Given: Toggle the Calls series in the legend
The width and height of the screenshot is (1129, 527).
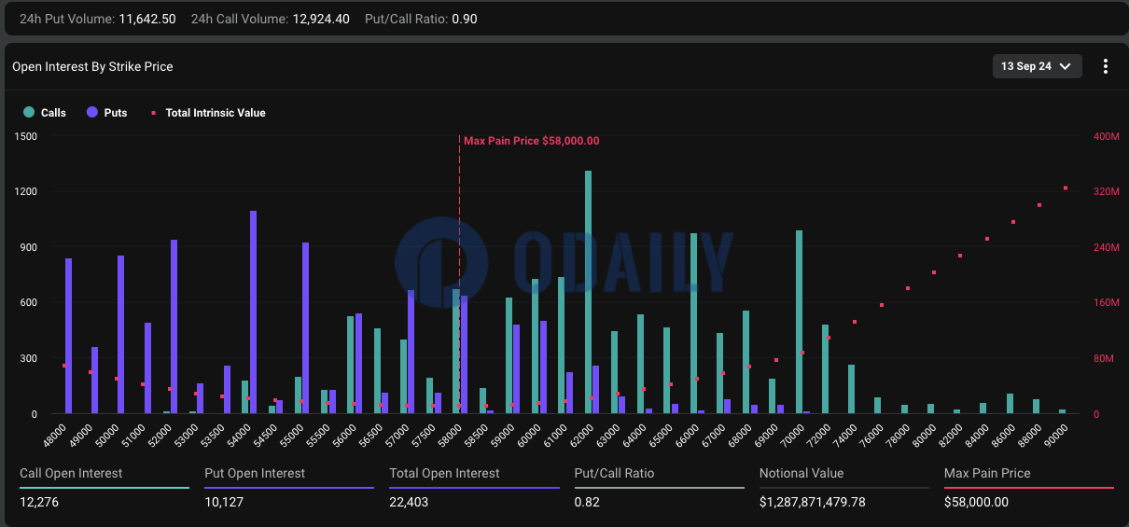Looking at the screenshot, I should [46, 113].
